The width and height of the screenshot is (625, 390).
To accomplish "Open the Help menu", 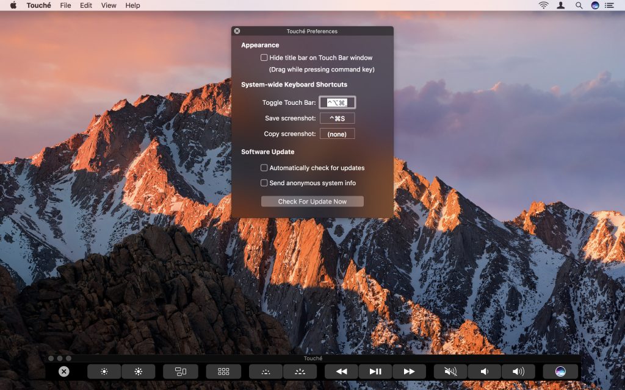I will pyautogui.click(x=132, y=5).
